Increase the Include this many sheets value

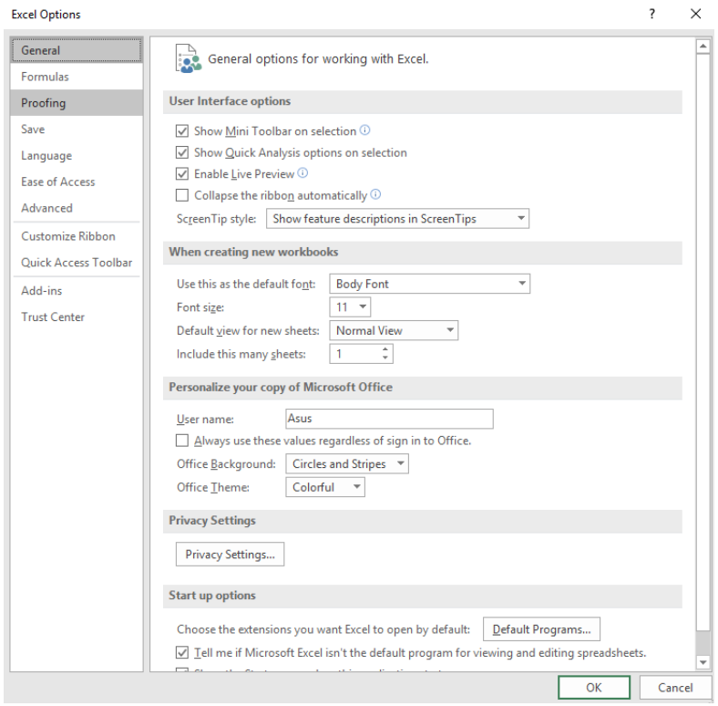pos(385,349)
